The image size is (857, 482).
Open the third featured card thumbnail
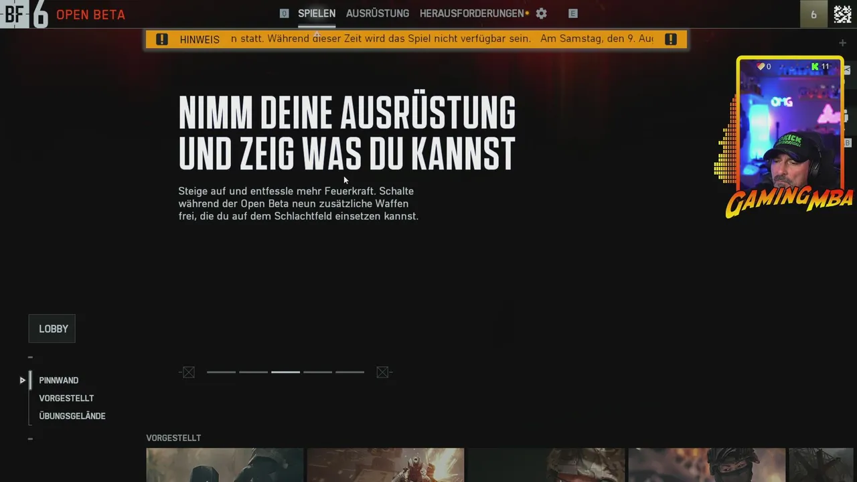pyautogui.click(x=546, y=465)
